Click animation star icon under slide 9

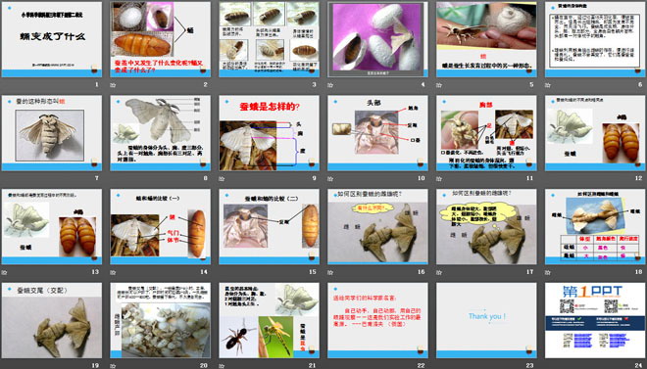222,179
